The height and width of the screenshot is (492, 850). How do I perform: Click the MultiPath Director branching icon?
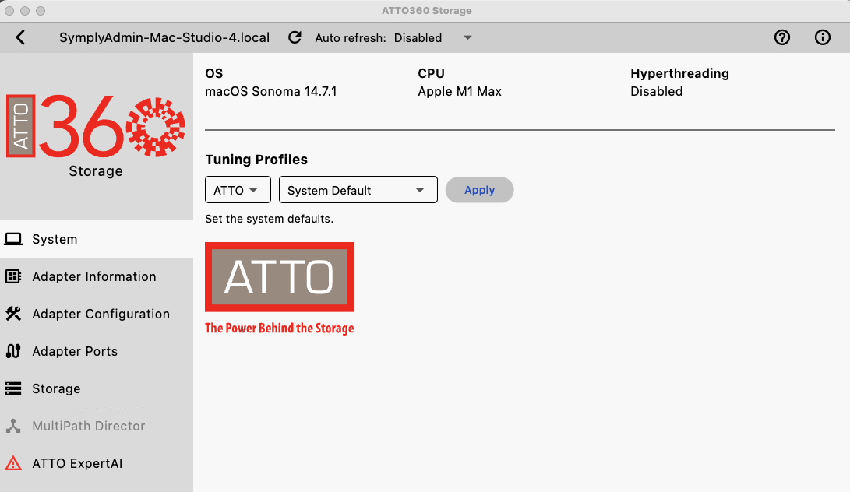(x=13, y=426)
